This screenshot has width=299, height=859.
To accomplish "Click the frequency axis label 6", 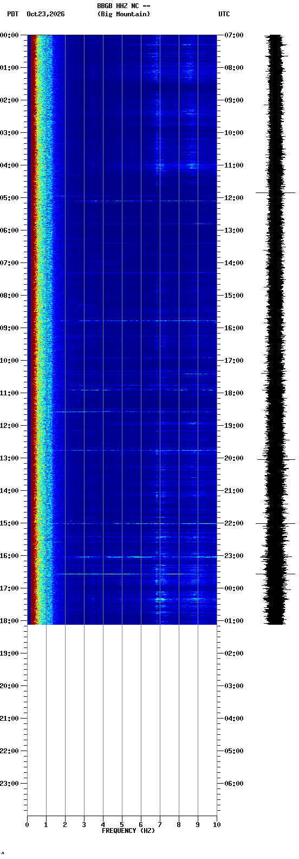I will [141, 825].
